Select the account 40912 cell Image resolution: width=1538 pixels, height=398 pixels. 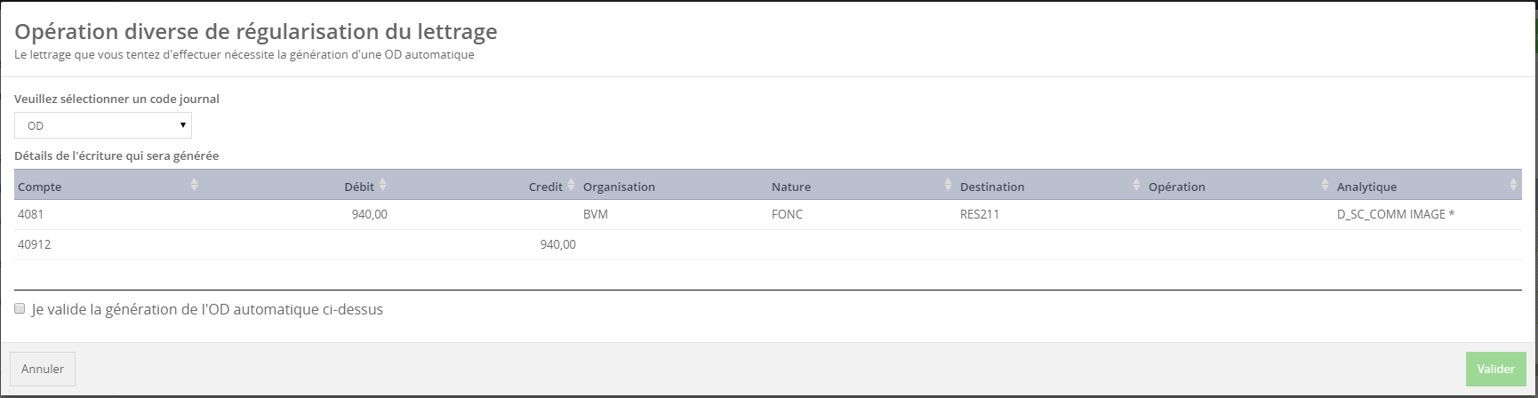pos(34,244)
